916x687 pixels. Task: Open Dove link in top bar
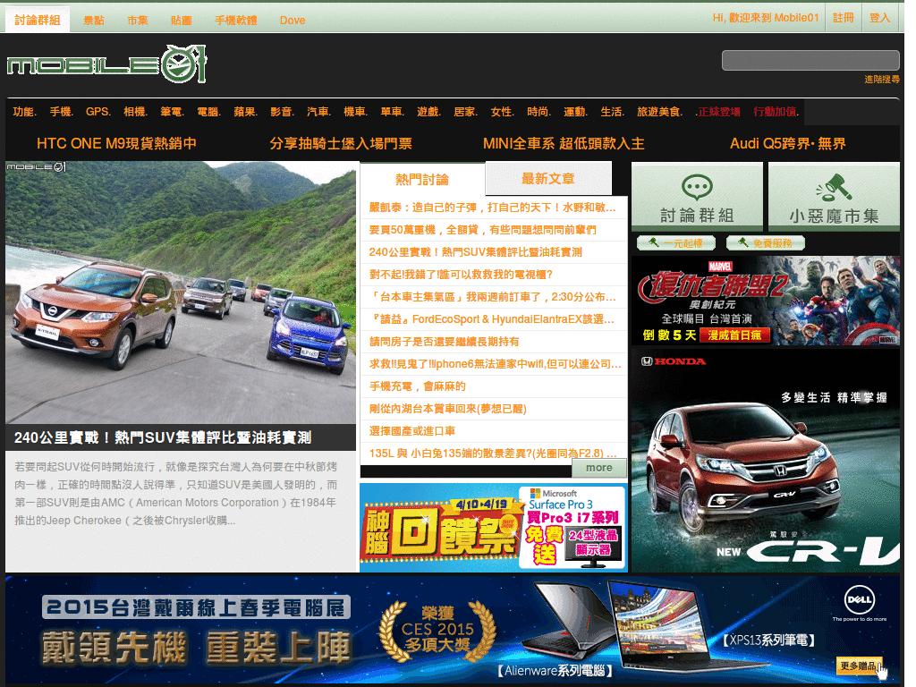coord(293,21)
